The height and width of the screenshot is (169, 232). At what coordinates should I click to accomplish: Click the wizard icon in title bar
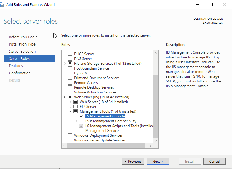tap(3, 4)
